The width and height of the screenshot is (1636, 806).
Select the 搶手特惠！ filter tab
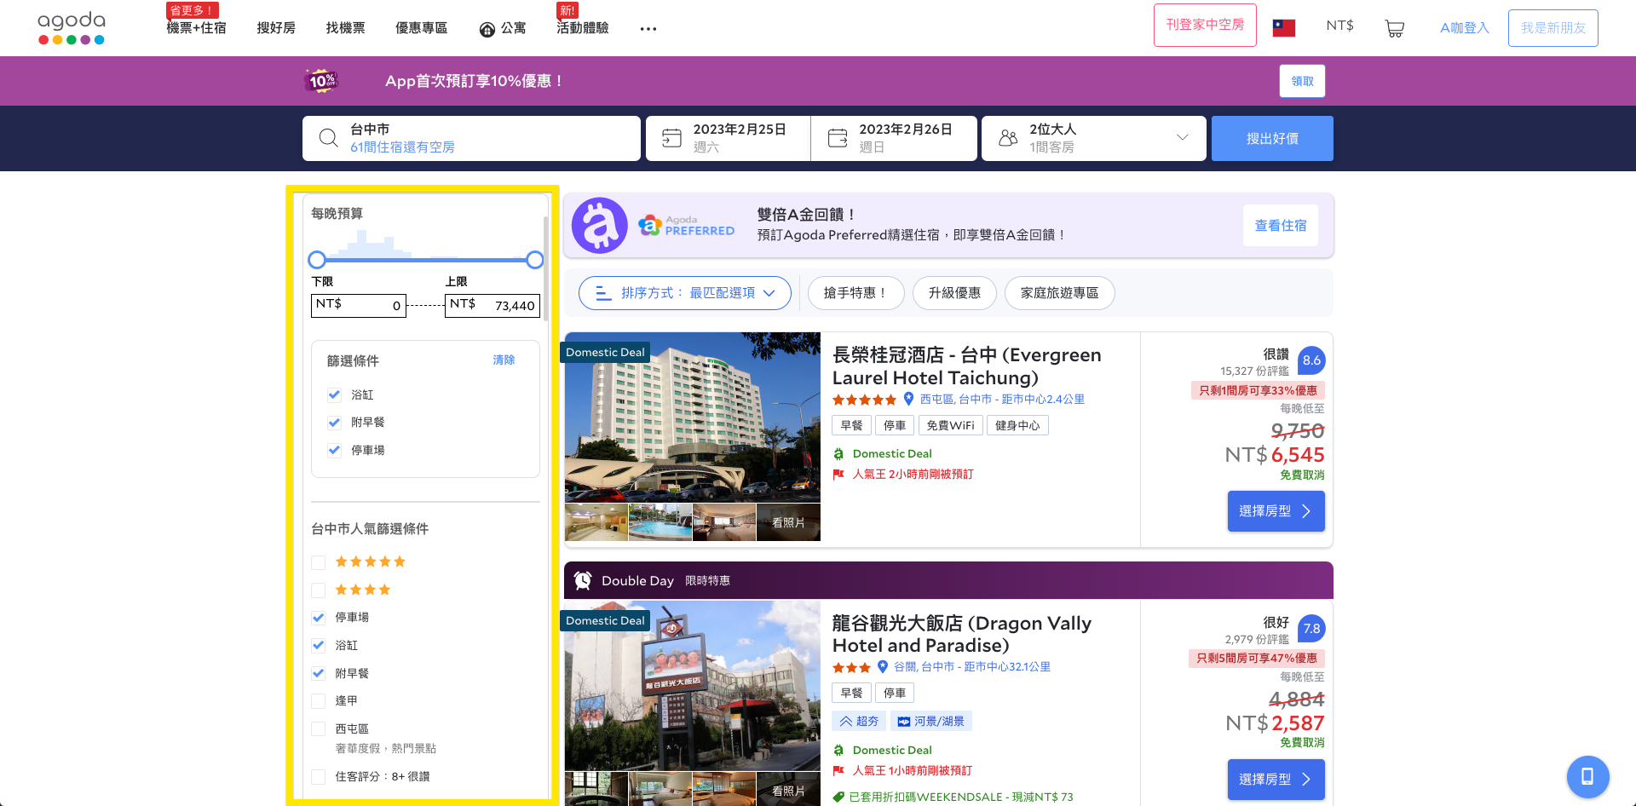tap(855, 293)
